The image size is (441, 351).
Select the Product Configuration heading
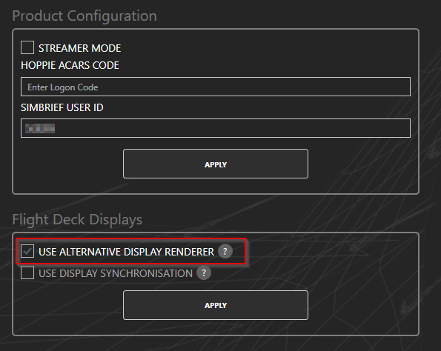click(x=84, y=16)
